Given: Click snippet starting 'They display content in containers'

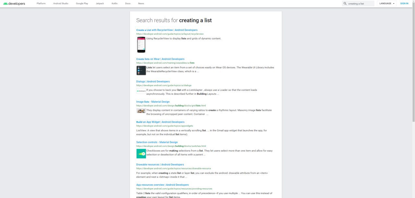Looking at the screenshot, I should pos(209,112).
